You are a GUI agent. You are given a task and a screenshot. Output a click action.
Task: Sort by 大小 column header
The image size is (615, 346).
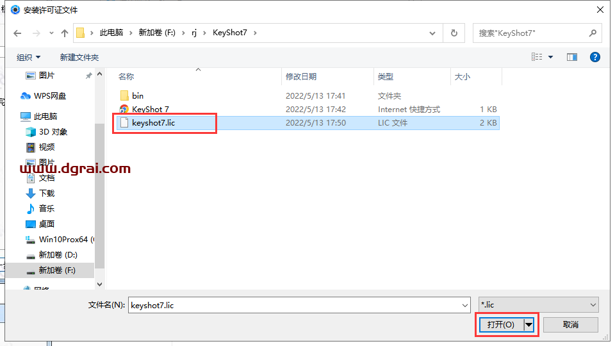coord(463,77)
